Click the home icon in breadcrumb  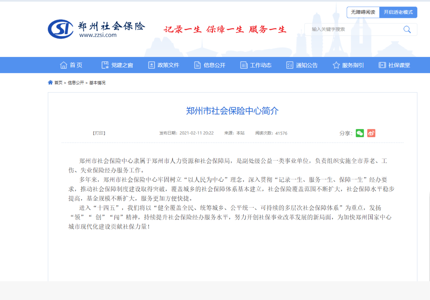tap(50, 83)
